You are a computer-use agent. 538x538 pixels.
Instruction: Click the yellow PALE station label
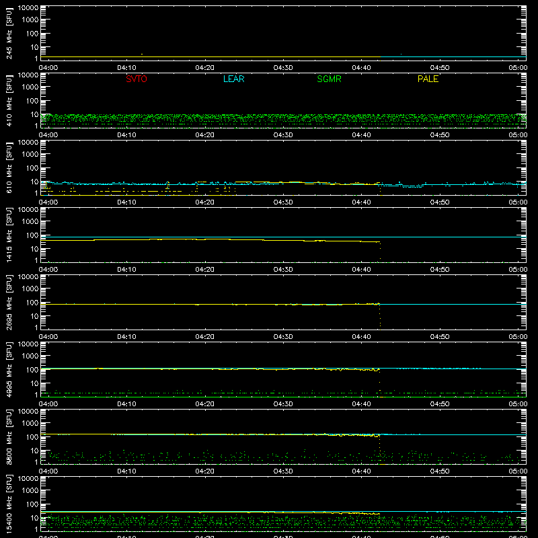428,79
